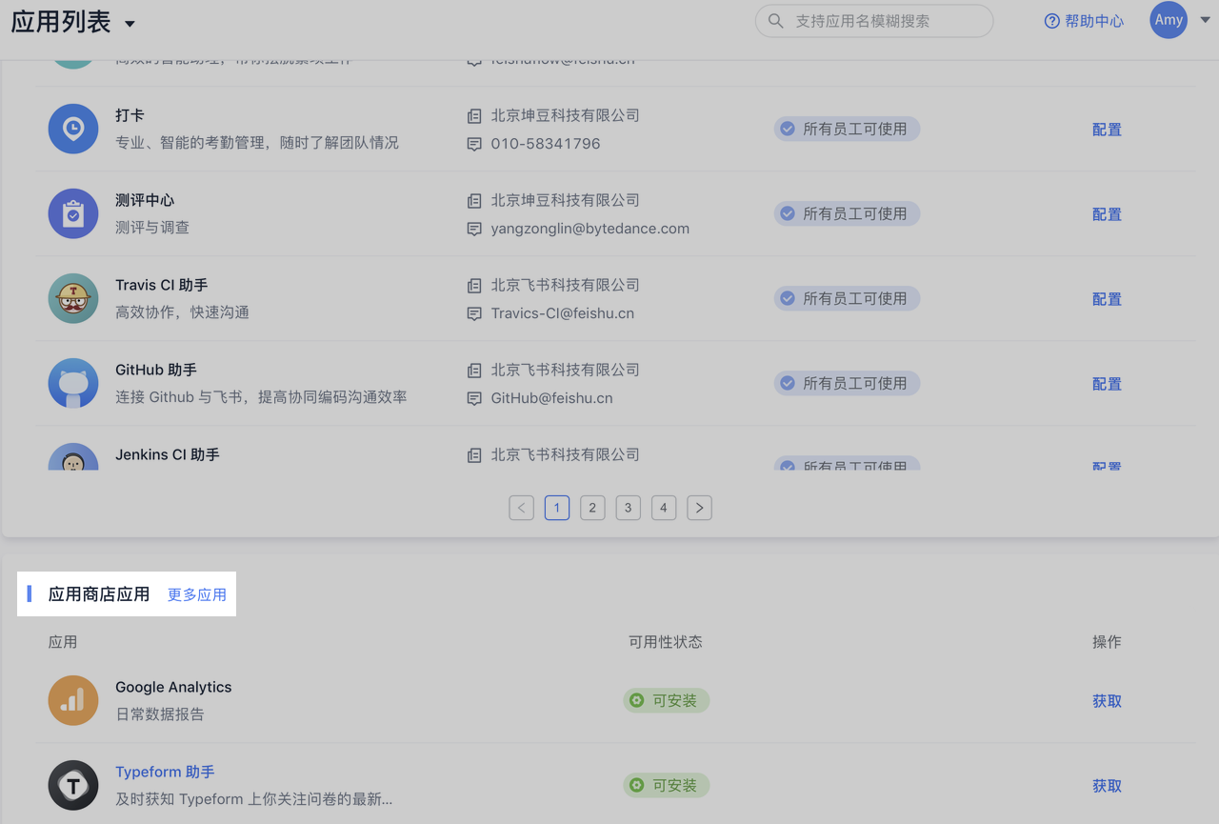Screen dimensions: 1219x824
Task: Click the 测评中心 clipboard icon
Action: pos(73,213)
